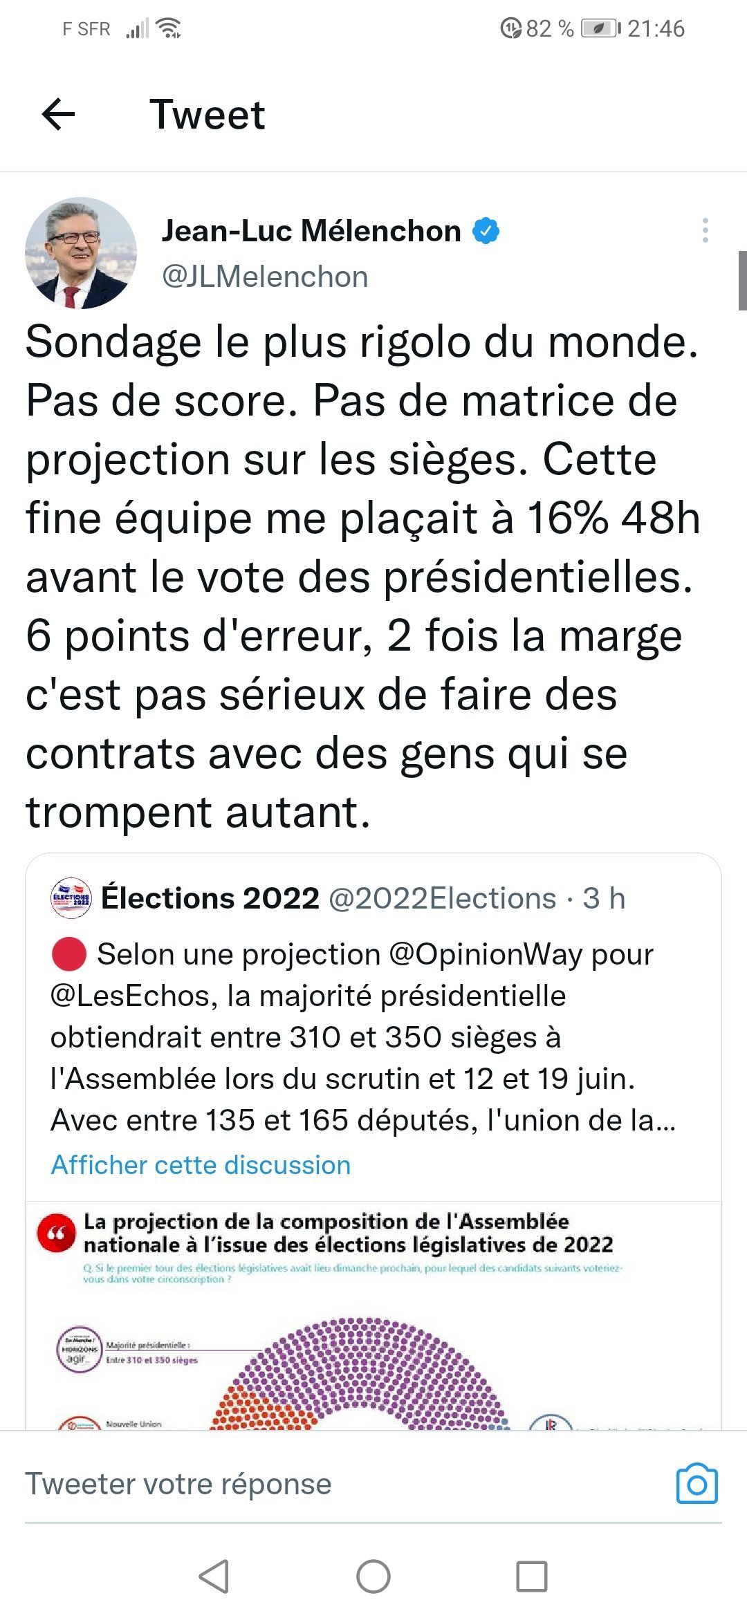This screenshot has width=747, height=1618.
Task: Tap the Élections 2022 account avatar
Action: (x=71, y=898)
